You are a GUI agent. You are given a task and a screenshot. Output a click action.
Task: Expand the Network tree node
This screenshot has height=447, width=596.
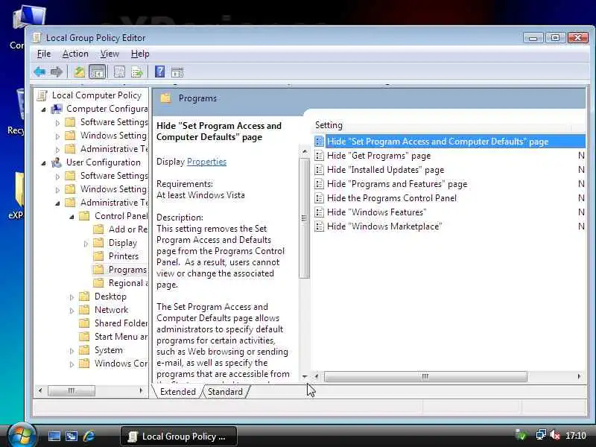click(x=72, y=311)
